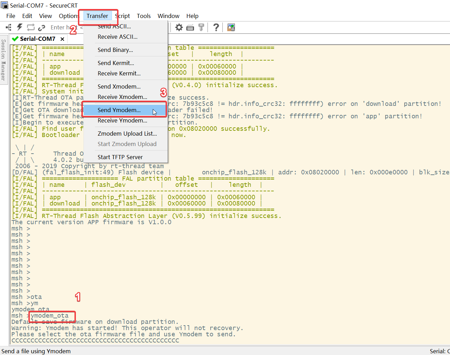Click the 'ymodem_ota' command text in terminal
Screen dimensions: 450x355
[x=50, y=316]
